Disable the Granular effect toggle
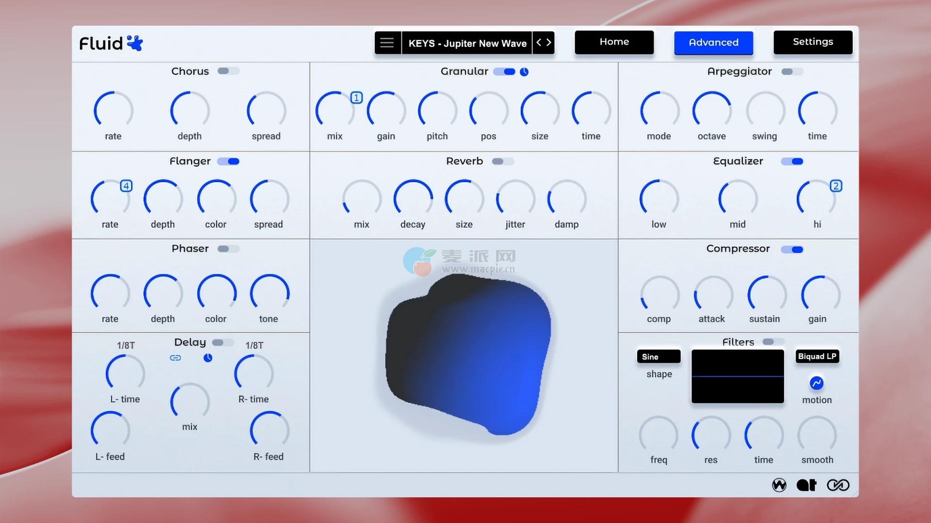Screen dimensions: 931x523 [504, 72]
